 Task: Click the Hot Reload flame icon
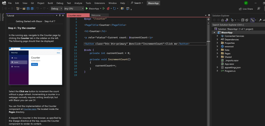pos(108,8)
